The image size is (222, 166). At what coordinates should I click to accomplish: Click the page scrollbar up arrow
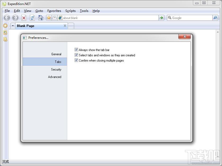(218, 32)
